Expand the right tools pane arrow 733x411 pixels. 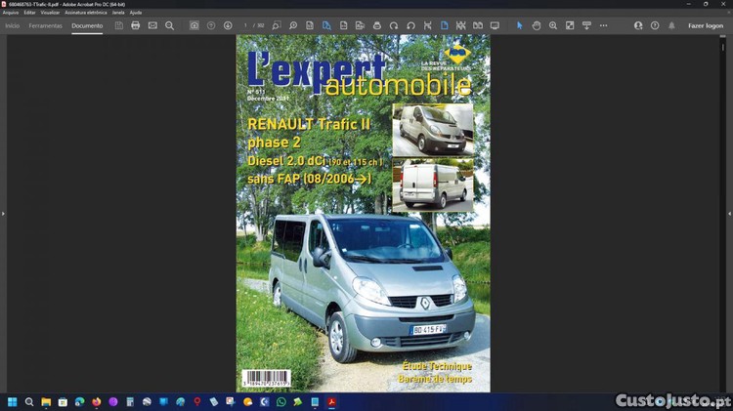coord(729,213)
